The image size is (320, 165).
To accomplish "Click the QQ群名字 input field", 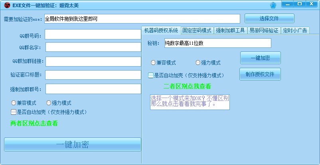I will click(x=93, y=47).
